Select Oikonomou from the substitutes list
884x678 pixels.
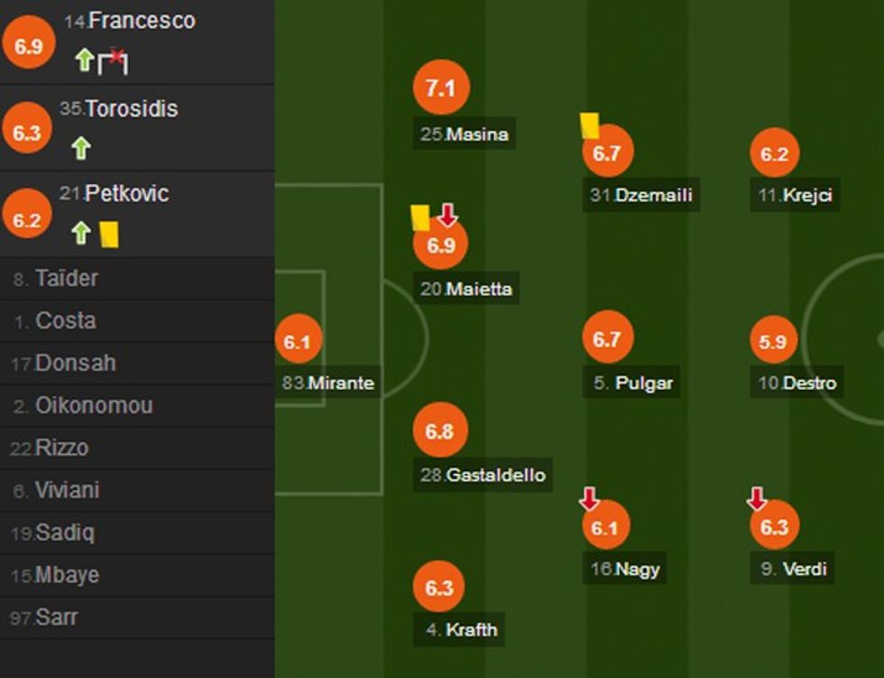tap(94, 405)
